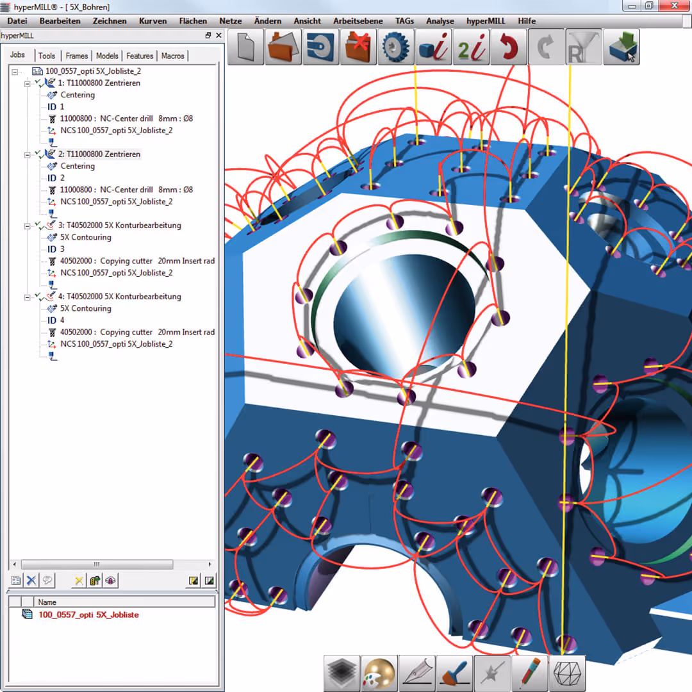The width and height of the screenshot is (692, 692).
Task: Select tree row 1: T11000800 Zentrieren
Action: click(x=99, y=83)
